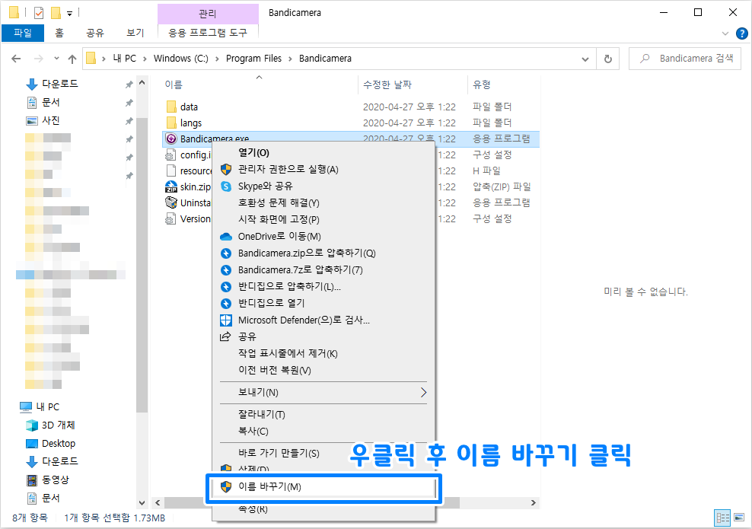Choose 복사(C) in the context menu
The height and width of the screenshot is (529, 752).
[323, 431]
